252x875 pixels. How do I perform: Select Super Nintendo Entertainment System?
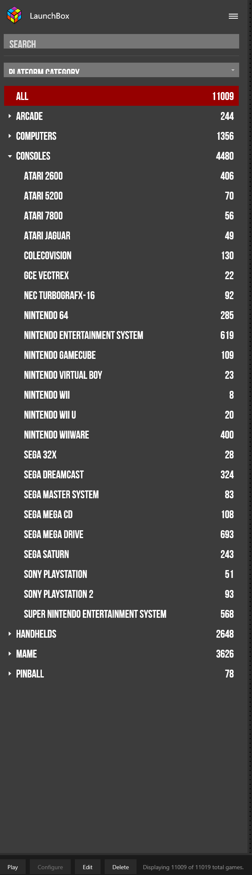pos(121,614)
